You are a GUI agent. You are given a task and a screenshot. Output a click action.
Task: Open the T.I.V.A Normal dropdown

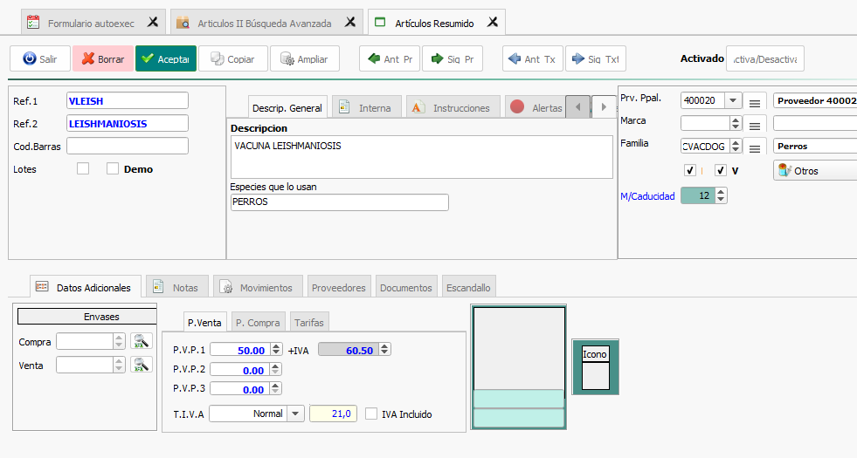pos(295,414)
